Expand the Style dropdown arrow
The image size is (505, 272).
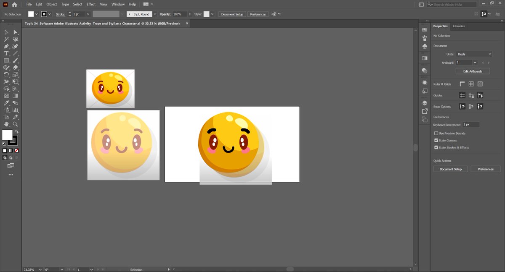212,14
